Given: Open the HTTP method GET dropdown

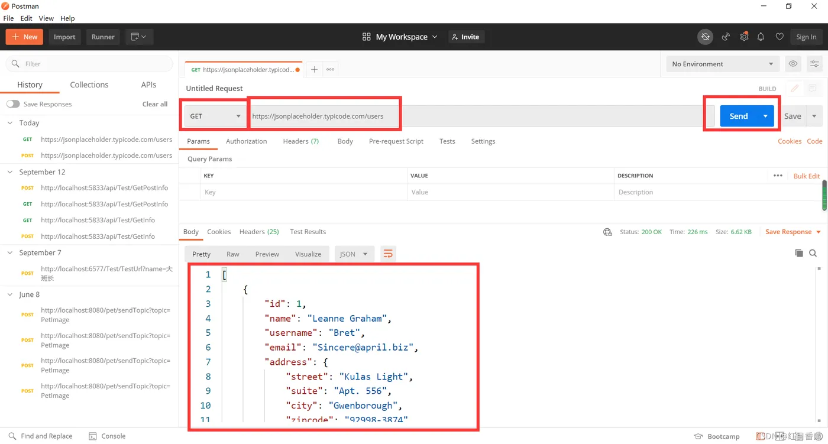Looking at the screenshot, I should pos(215,116).
